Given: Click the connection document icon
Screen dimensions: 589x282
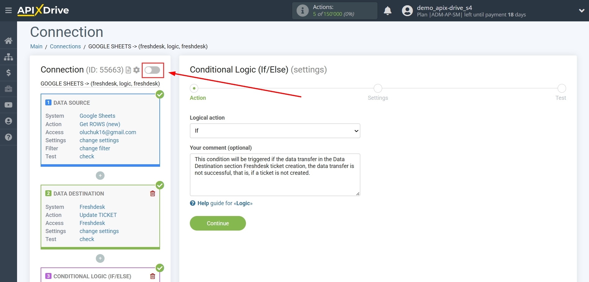Looking at the screenshot, I should click(x=128, y=70).
